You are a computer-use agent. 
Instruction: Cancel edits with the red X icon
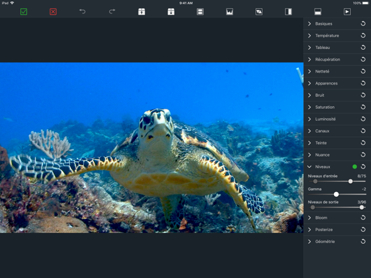(53, 11)
